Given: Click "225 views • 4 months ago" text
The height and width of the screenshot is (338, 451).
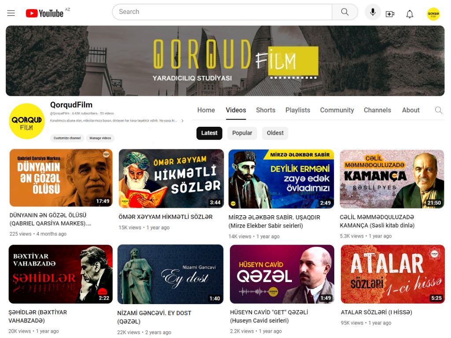Looking at the screenshot, I should point(38,234).
